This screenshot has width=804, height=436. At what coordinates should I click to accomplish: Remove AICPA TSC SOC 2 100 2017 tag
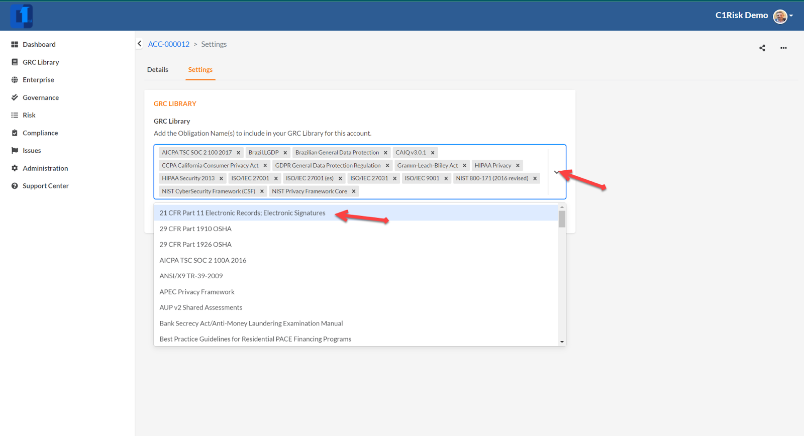pyautogui.click(x=238, y=153)
